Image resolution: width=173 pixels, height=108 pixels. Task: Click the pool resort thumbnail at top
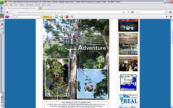coord(128,25)
